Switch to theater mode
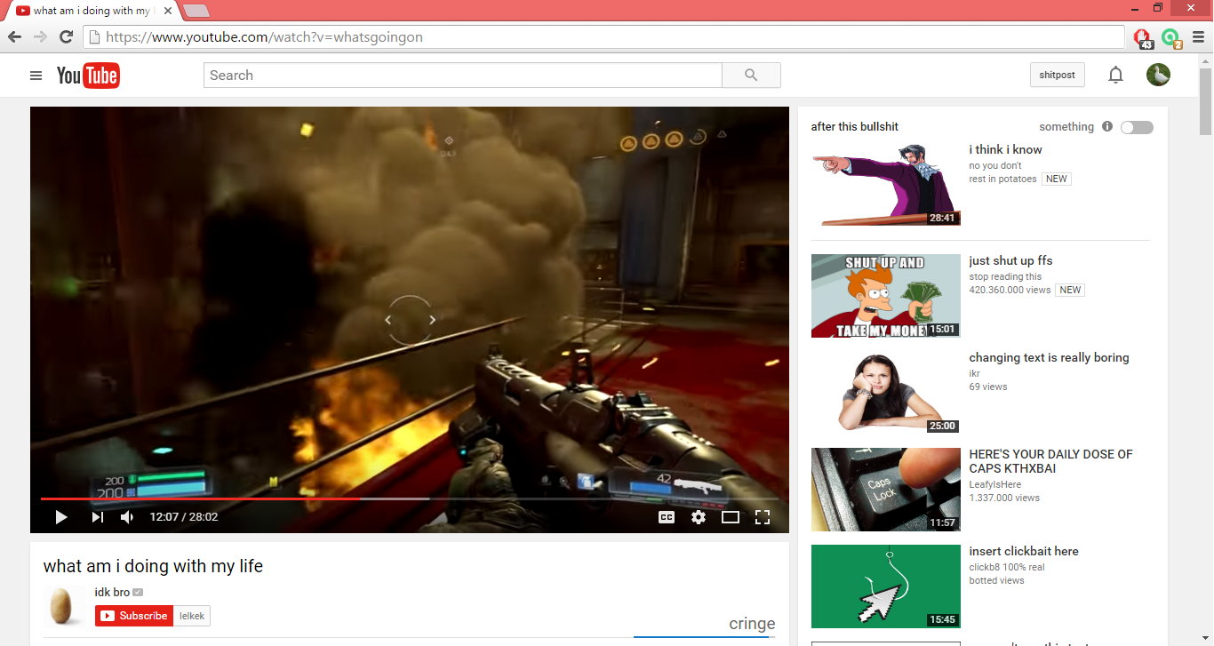Viewport: 1214px width, 646px height. click(x=731, y=516)
